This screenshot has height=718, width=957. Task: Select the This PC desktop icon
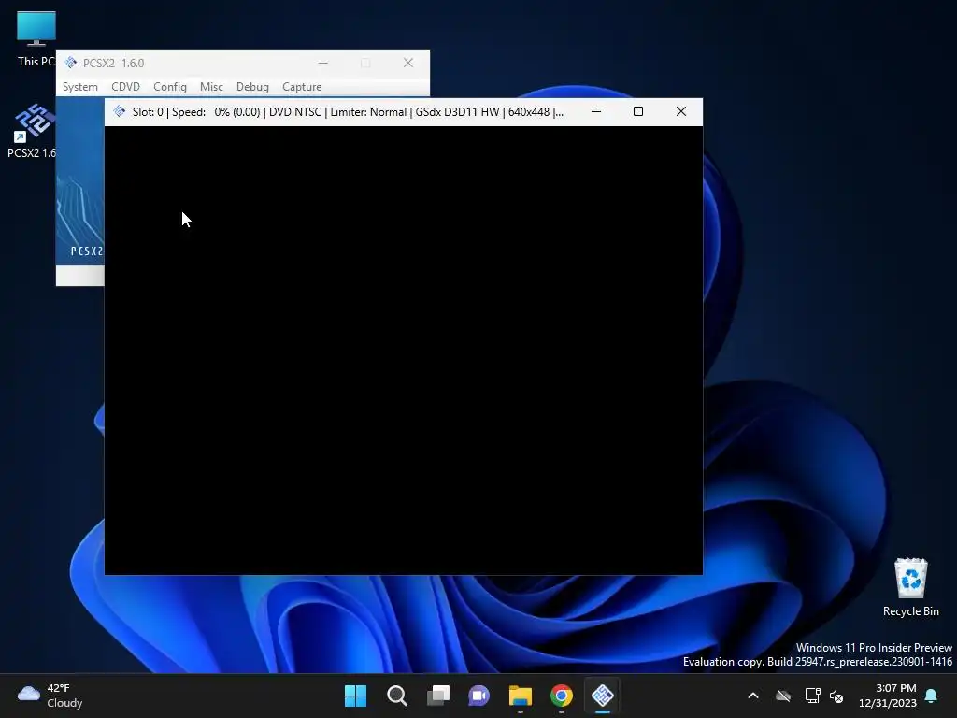click(x=36, y=38)
